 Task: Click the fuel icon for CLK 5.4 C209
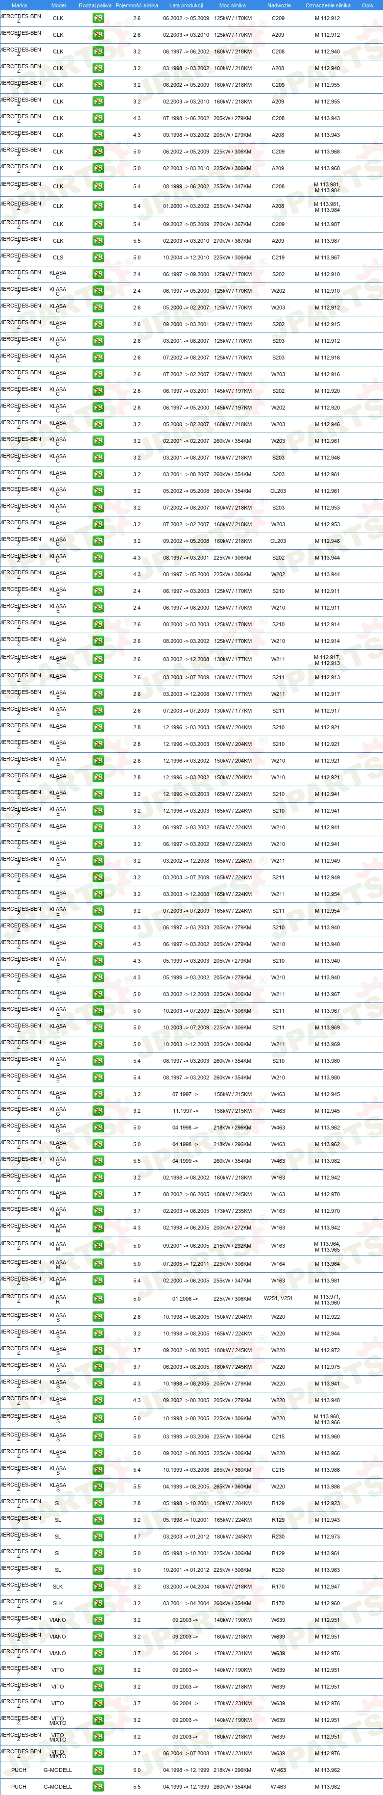click(x=98, y=225)
